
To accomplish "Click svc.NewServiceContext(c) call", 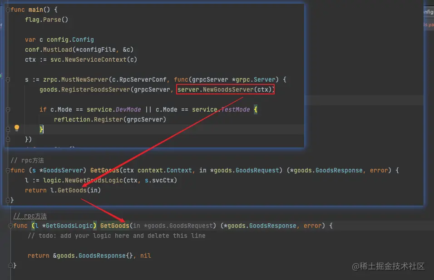I will coord(94,59).
